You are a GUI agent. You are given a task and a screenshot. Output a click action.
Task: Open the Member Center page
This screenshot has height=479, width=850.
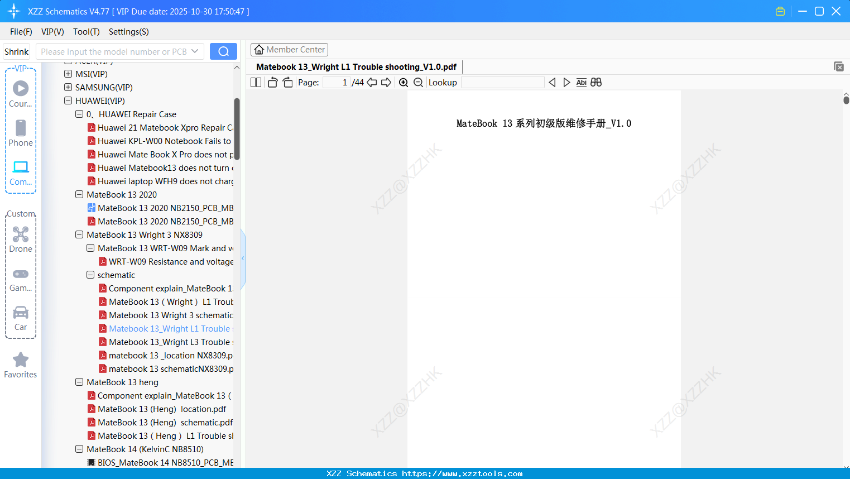click(x=289, y=50)
